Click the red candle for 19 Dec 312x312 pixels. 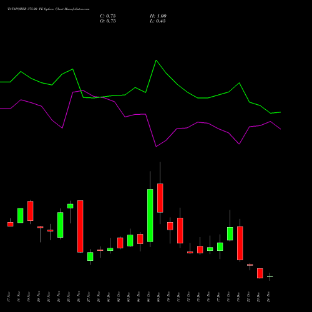[240, 243]
